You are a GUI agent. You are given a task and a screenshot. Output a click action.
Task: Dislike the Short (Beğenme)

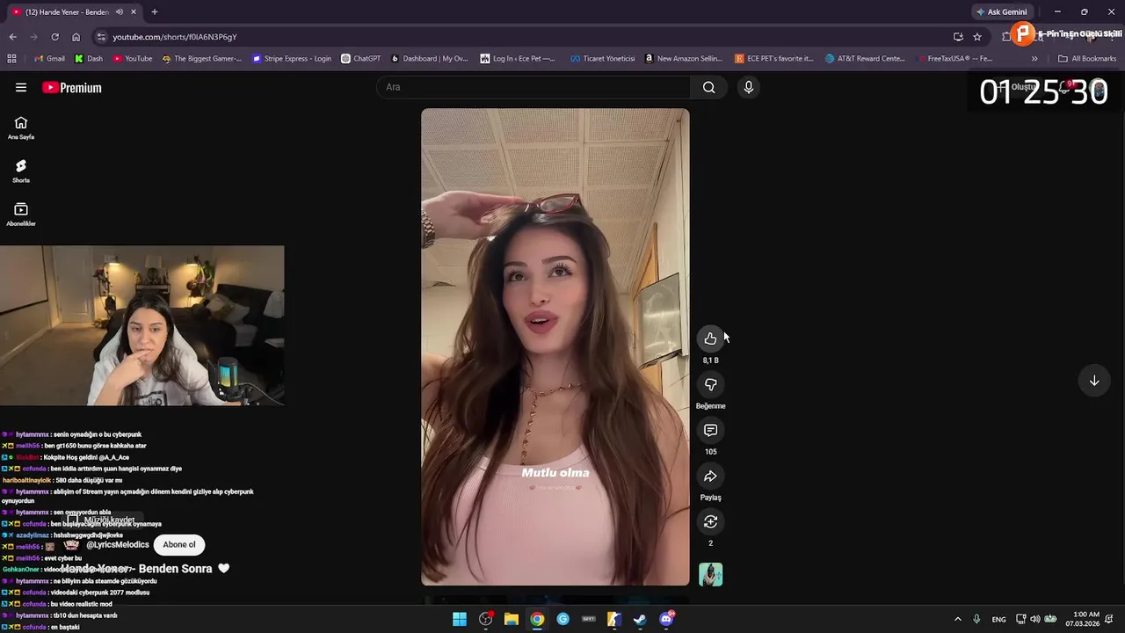click(710, 384)
